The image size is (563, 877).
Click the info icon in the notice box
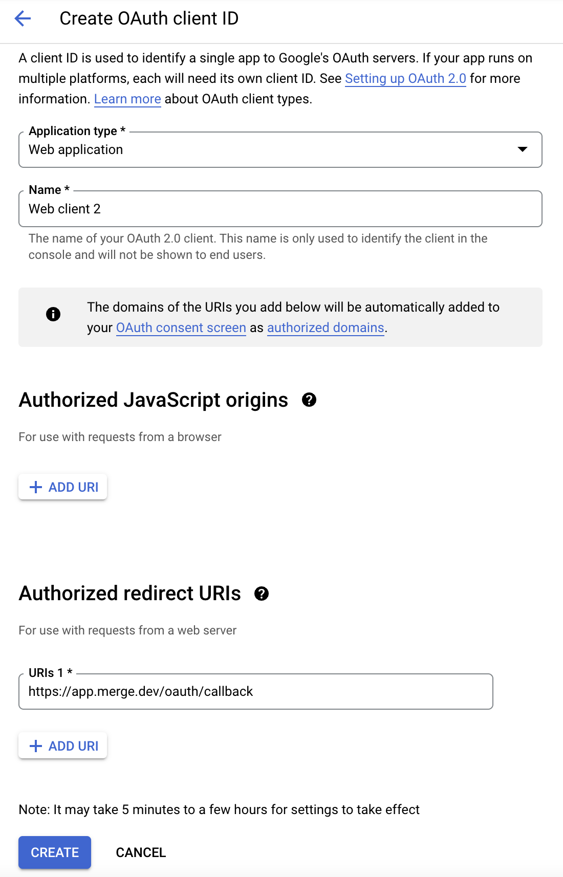tap(53, 314)
